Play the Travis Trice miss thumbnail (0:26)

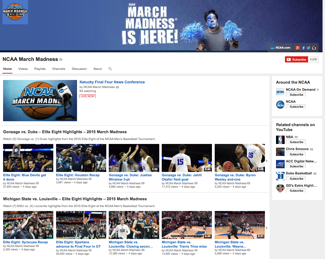(x=187, y=225)
